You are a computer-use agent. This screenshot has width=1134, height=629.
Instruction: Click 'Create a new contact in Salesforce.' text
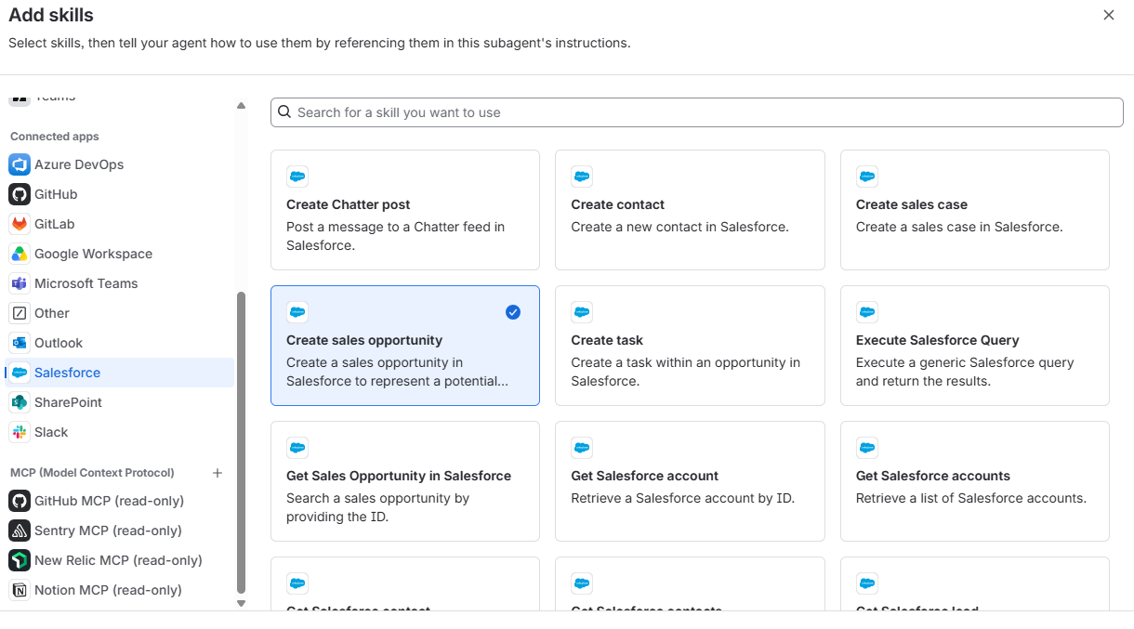pyautogui.click(x=680, y=227)
